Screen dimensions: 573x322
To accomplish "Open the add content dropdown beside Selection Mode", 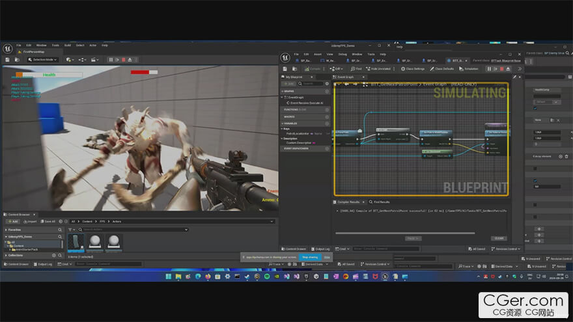I will point(70,59).
